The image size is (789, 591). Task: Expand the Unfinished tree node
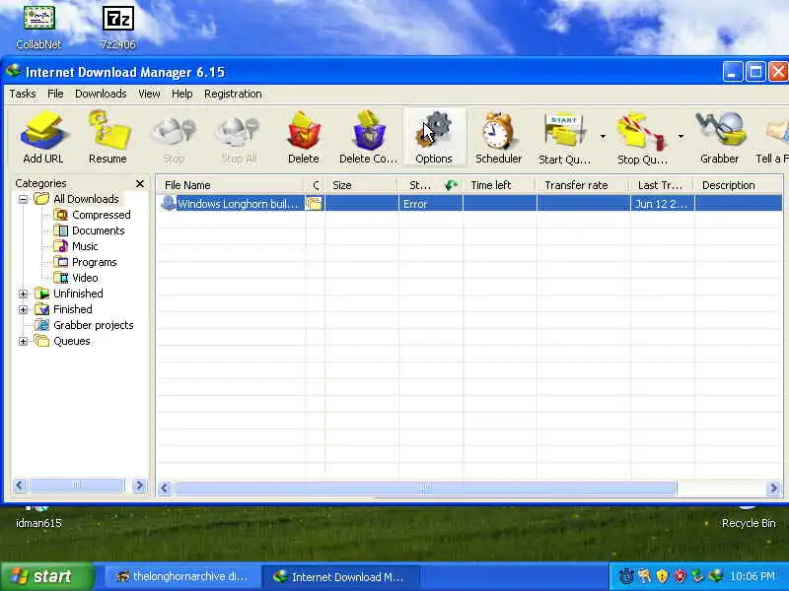tap(23, 294)
